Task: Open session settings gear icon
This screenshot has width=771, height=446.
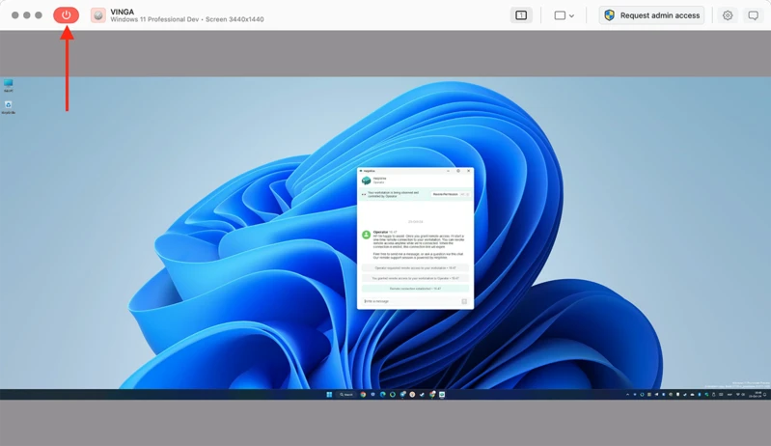Action: 728,15
